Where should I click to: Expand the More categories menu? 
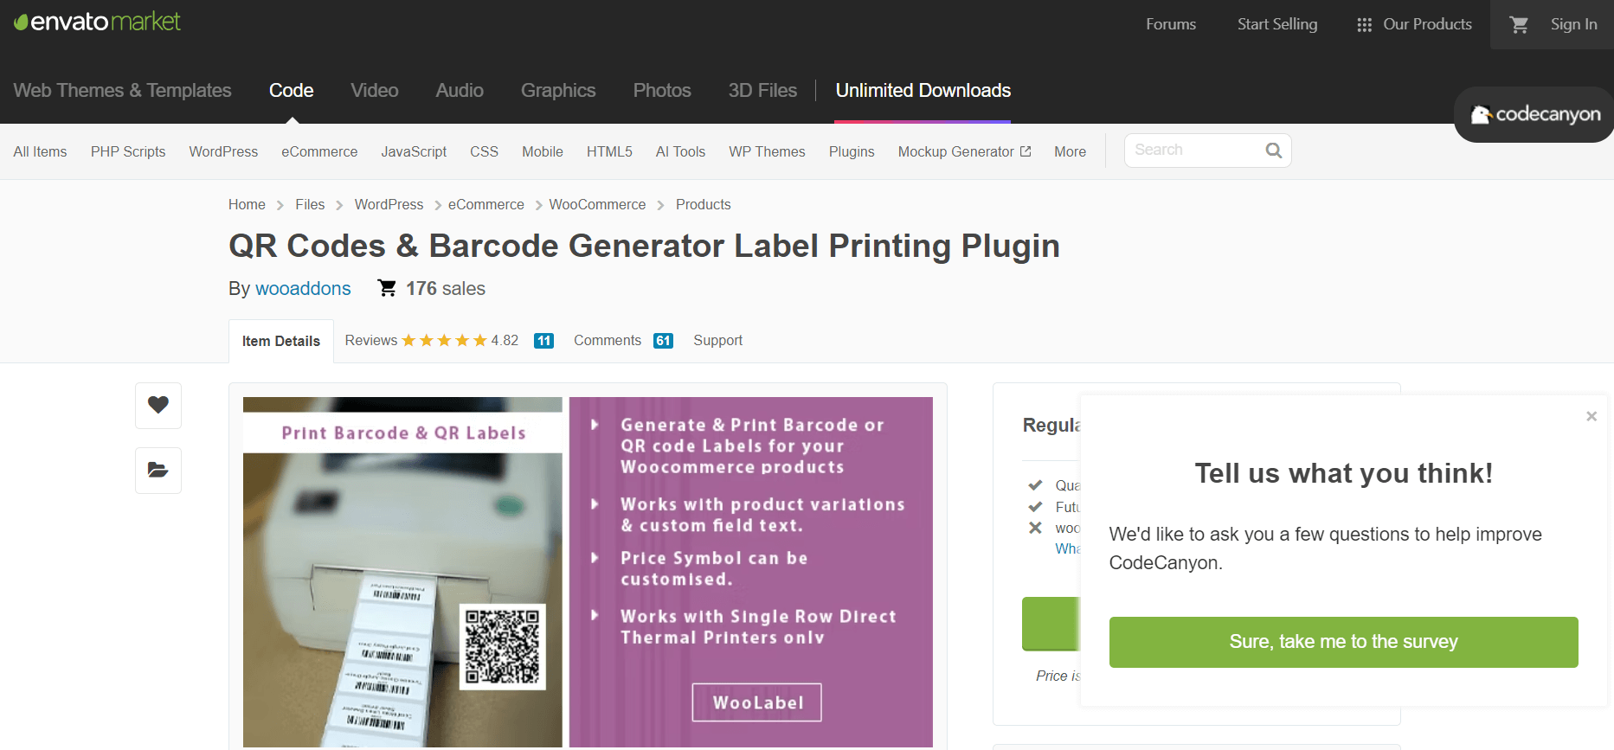click(x=1070, y=151)
